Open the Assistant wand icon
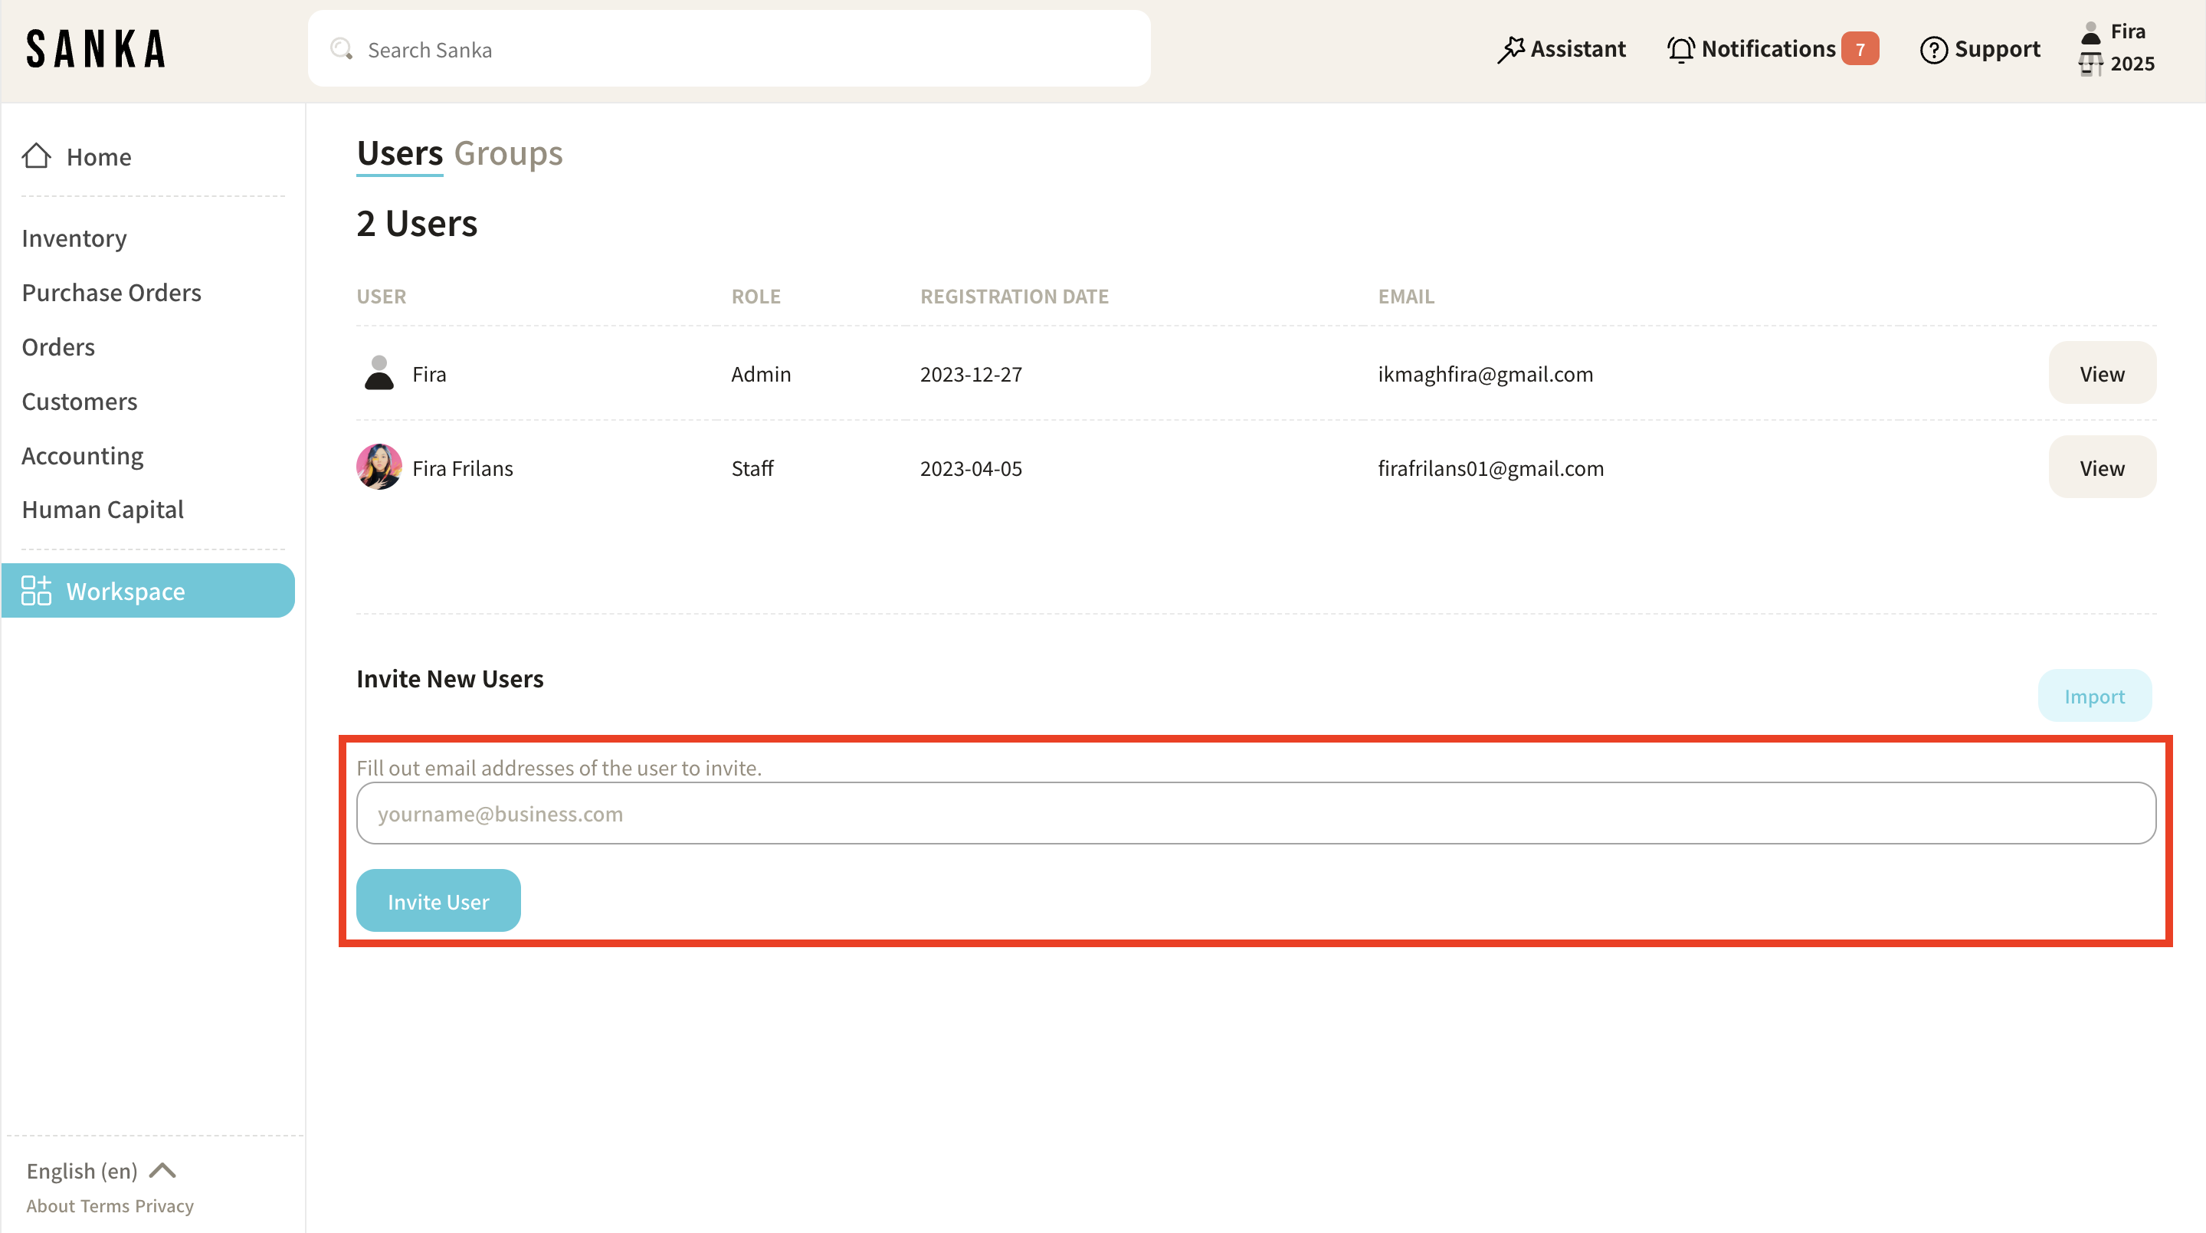Image resolution: width=2206 pixels, height=1233 pixels. (1510, 49)
